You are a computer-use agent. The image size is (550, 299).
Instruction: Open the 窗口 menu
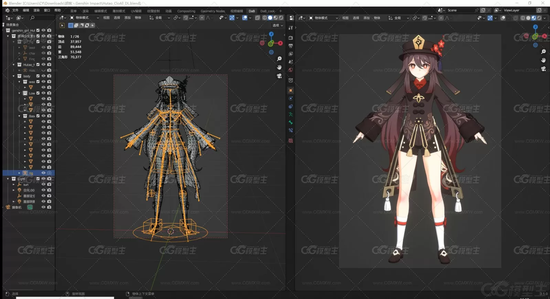tap(47, 10)
